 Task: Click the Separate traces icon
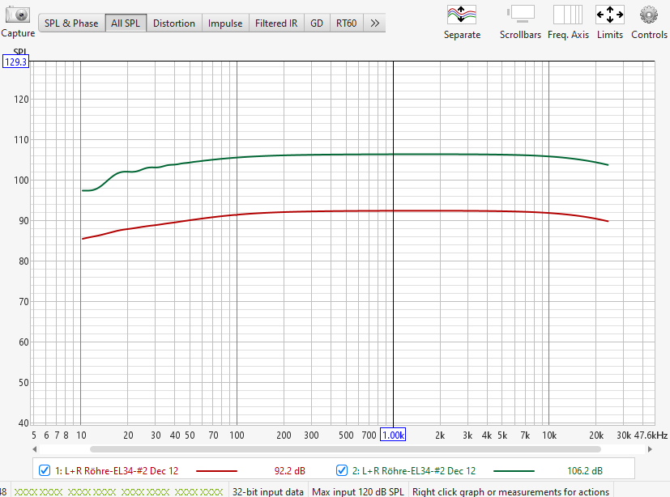(x=462, y=15)
